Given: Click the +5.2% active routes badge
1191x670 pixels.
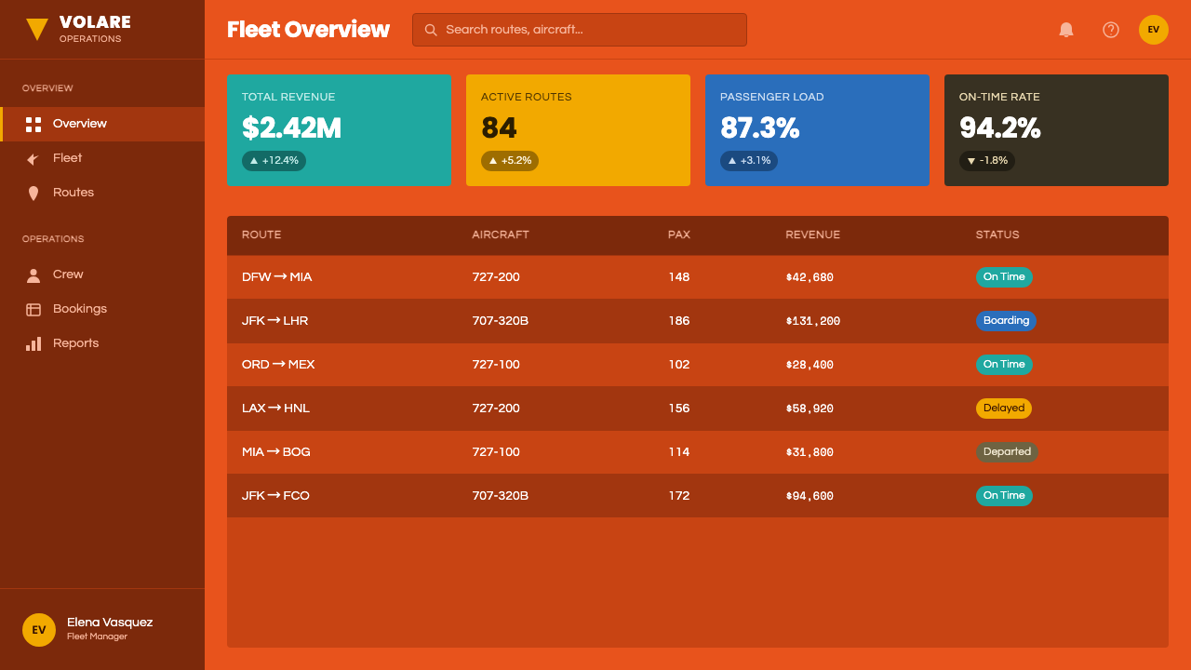Looking at the screenshot, I should coord(510,161).
